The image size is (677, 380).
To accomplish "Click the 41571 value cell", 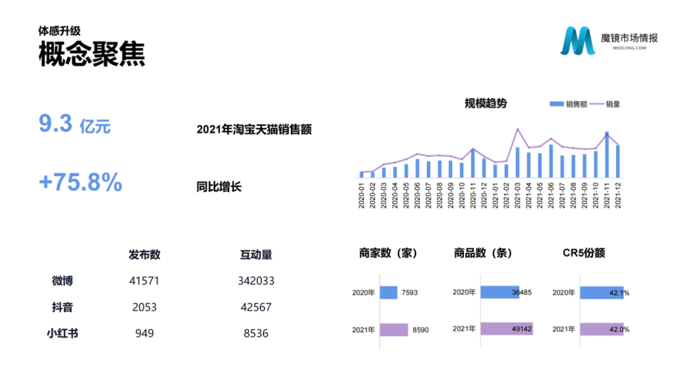I will 144,281.
